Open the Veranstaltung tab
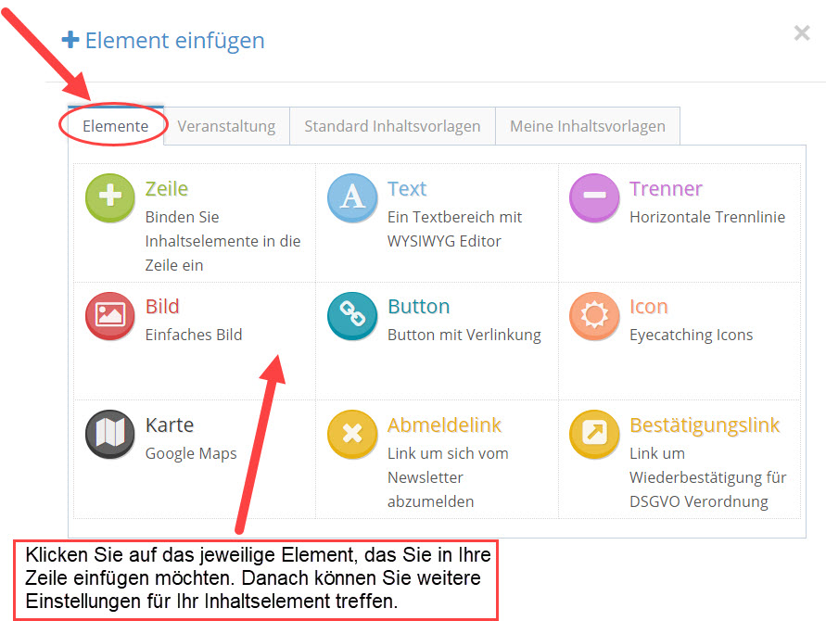Viewport: 826px width, 621px height. click(x=226, y=126)
